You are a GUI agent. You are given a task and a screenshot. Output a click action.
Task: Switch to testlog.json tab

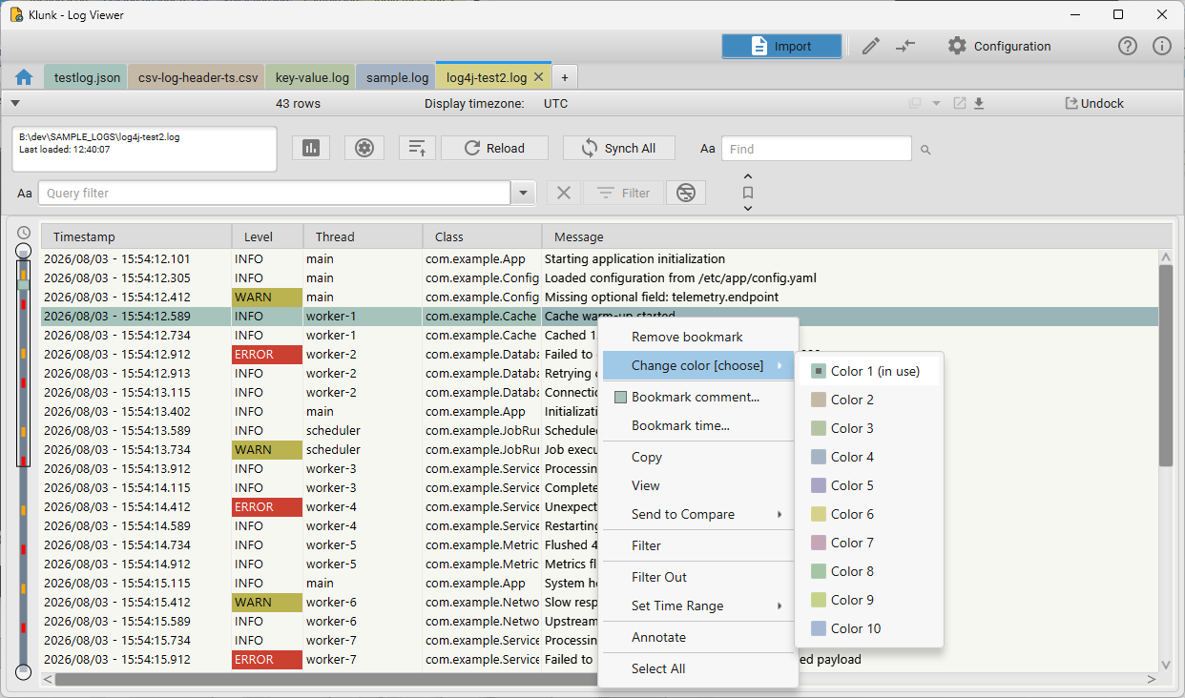point(86,77)
